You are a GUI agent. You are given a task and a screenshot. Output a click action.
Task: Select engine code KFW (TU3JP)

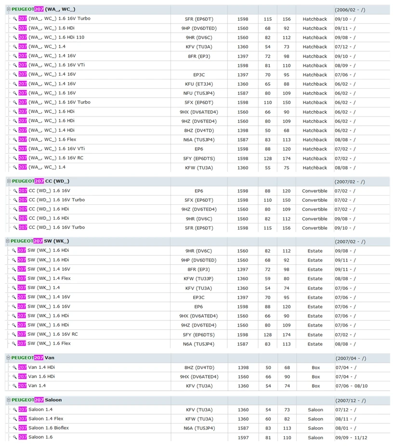pyautogui.click(x=198, y=279)
